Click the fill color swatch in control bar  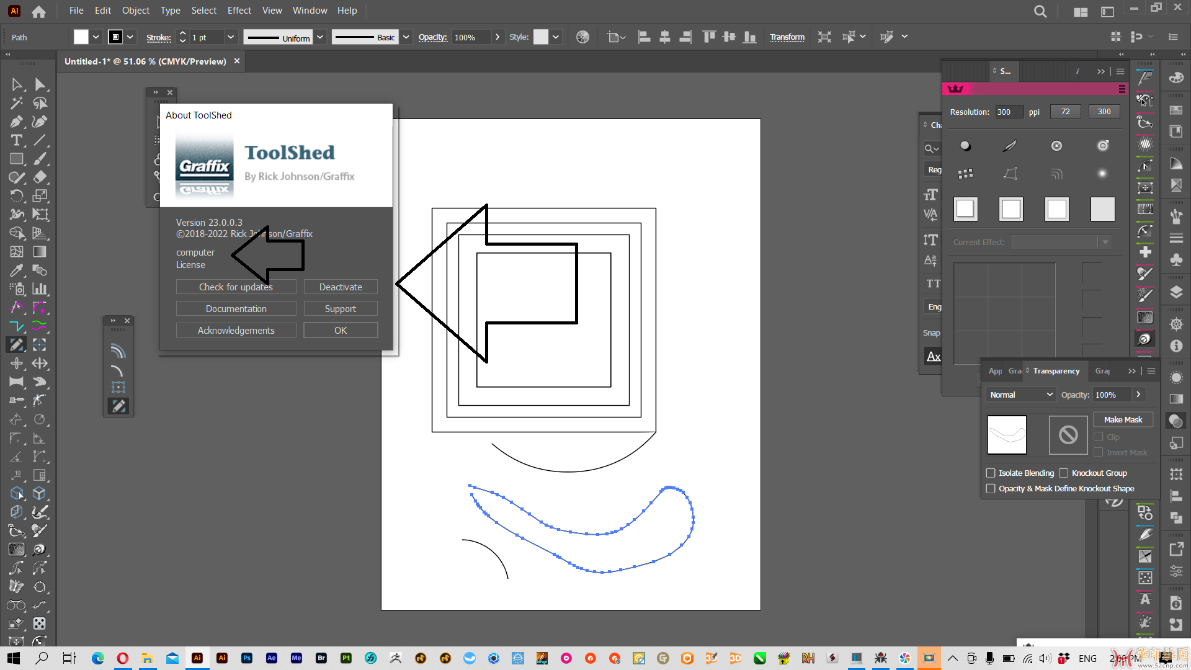pos(81,37)
